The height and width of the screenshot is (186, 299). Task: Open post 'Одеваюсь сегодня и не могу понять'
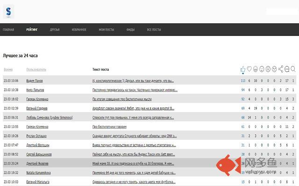[134, 182]
